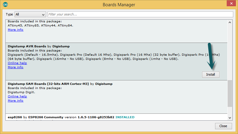Open More info for Digistump AVR Boards

pyautogui.click(x=15, y=67)
